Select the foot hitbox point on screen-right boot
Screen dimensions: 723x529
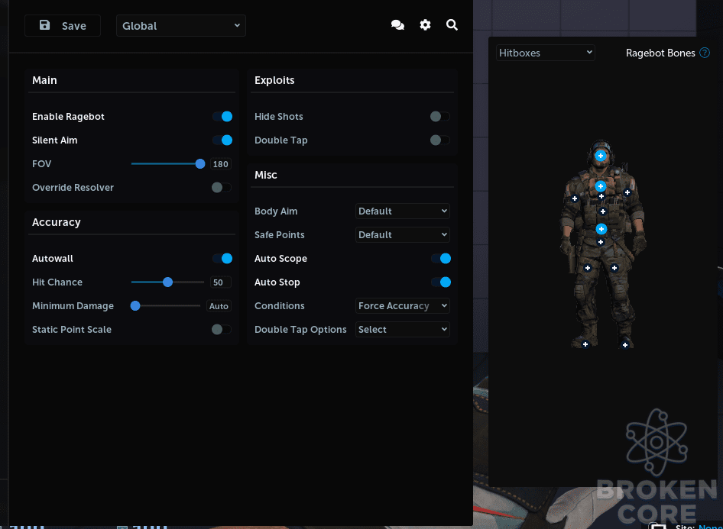[x=624, y=345]
